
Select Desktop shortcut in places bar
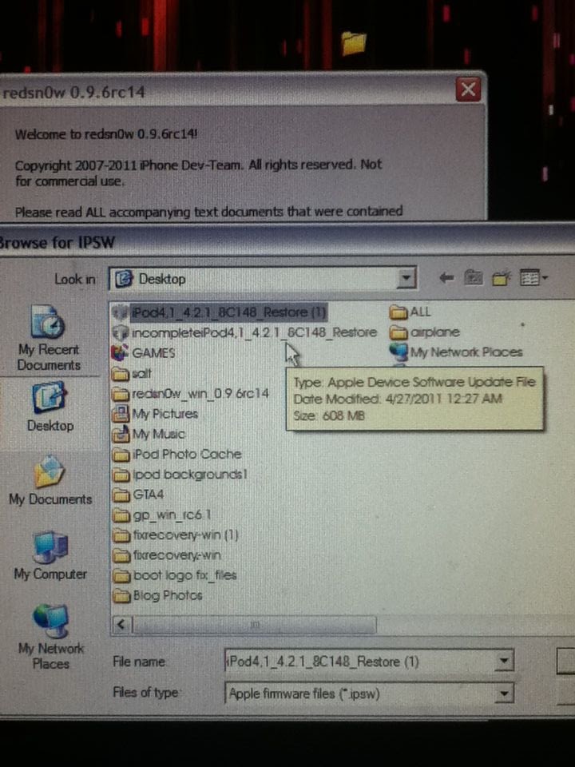point(50,407)
